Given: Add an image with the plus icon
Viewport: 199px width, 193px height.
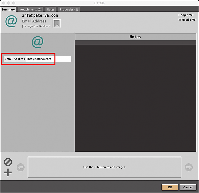Looking at the screenshot, I should [x=8, y=173].
